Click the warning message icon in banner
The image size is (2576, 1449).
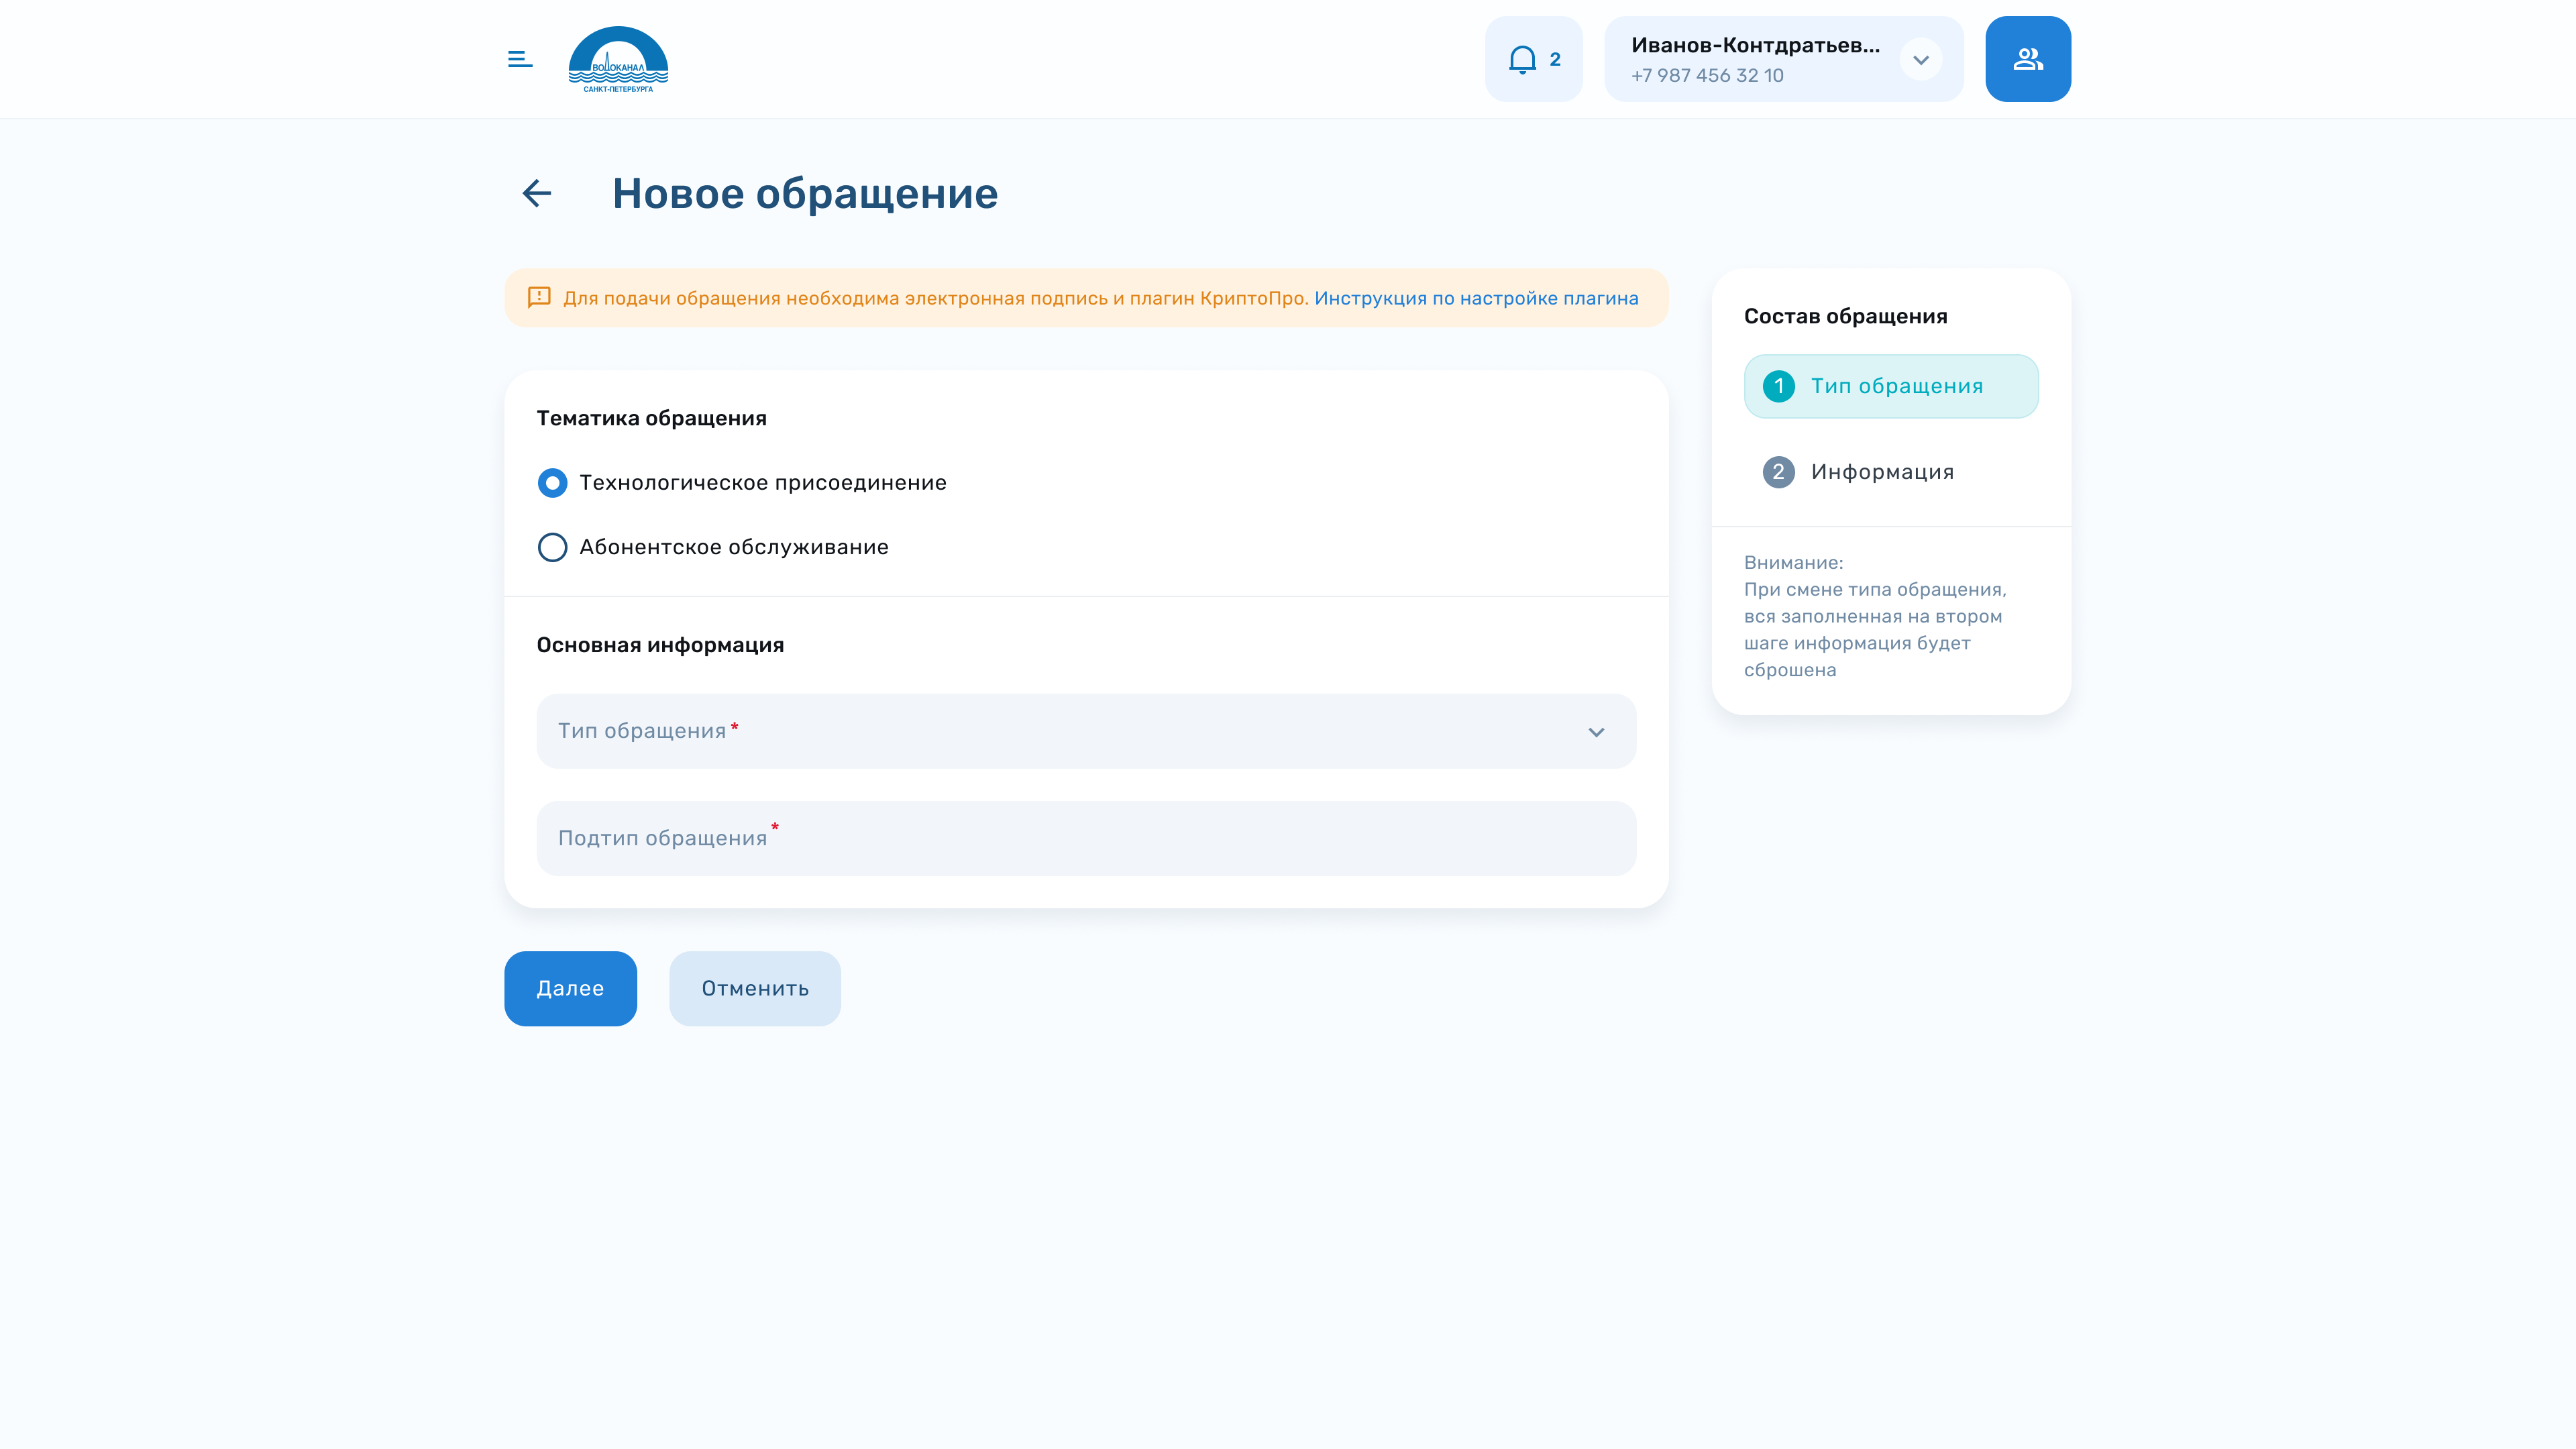tap(539, 297)
